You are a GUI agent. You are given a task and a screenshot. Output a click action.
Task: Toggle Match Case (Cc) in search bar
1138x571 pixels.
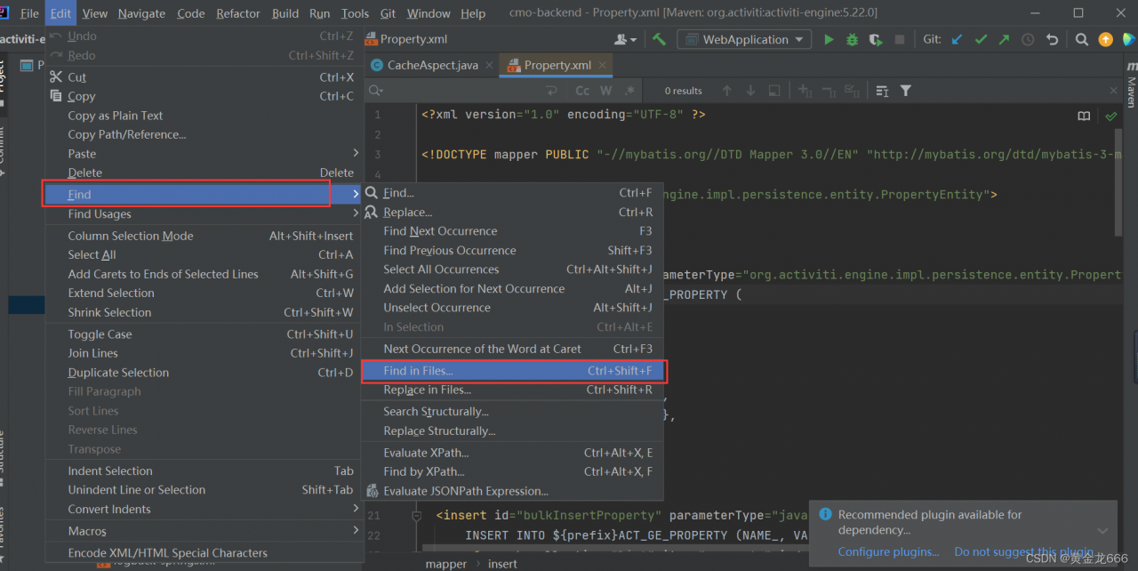click(x=582, y=91)
